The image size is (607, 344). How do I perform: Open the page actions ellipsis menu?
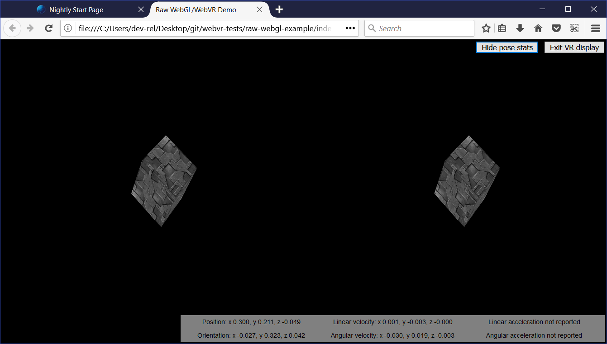(350, 28)
